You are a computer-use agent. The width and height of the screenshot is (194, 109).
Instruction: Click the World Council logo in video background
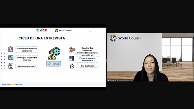[x=126, y=38]
